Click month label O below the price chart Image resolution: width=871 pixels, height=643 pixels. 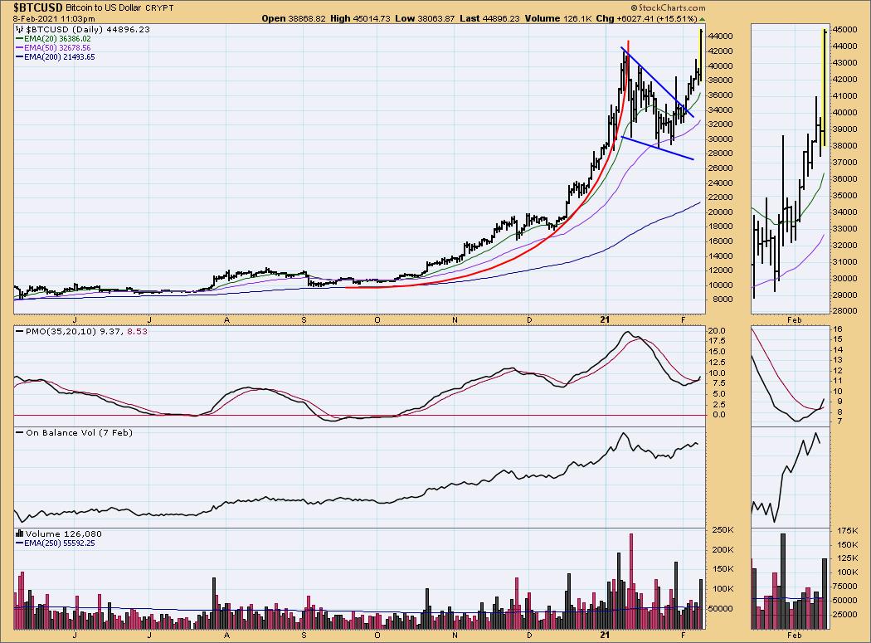(x=377, y=320)
